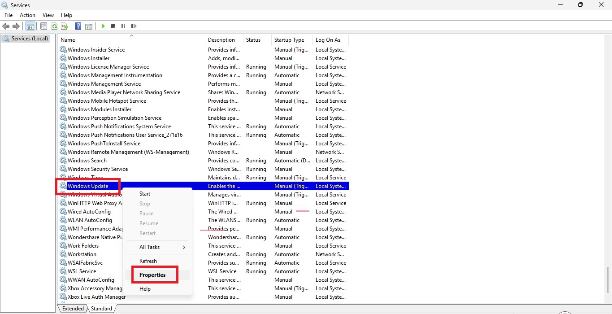The width and height of the screenshot is (612, 314).
Task: Select Windows PushToInstall Service row
Action: point(204,144)
